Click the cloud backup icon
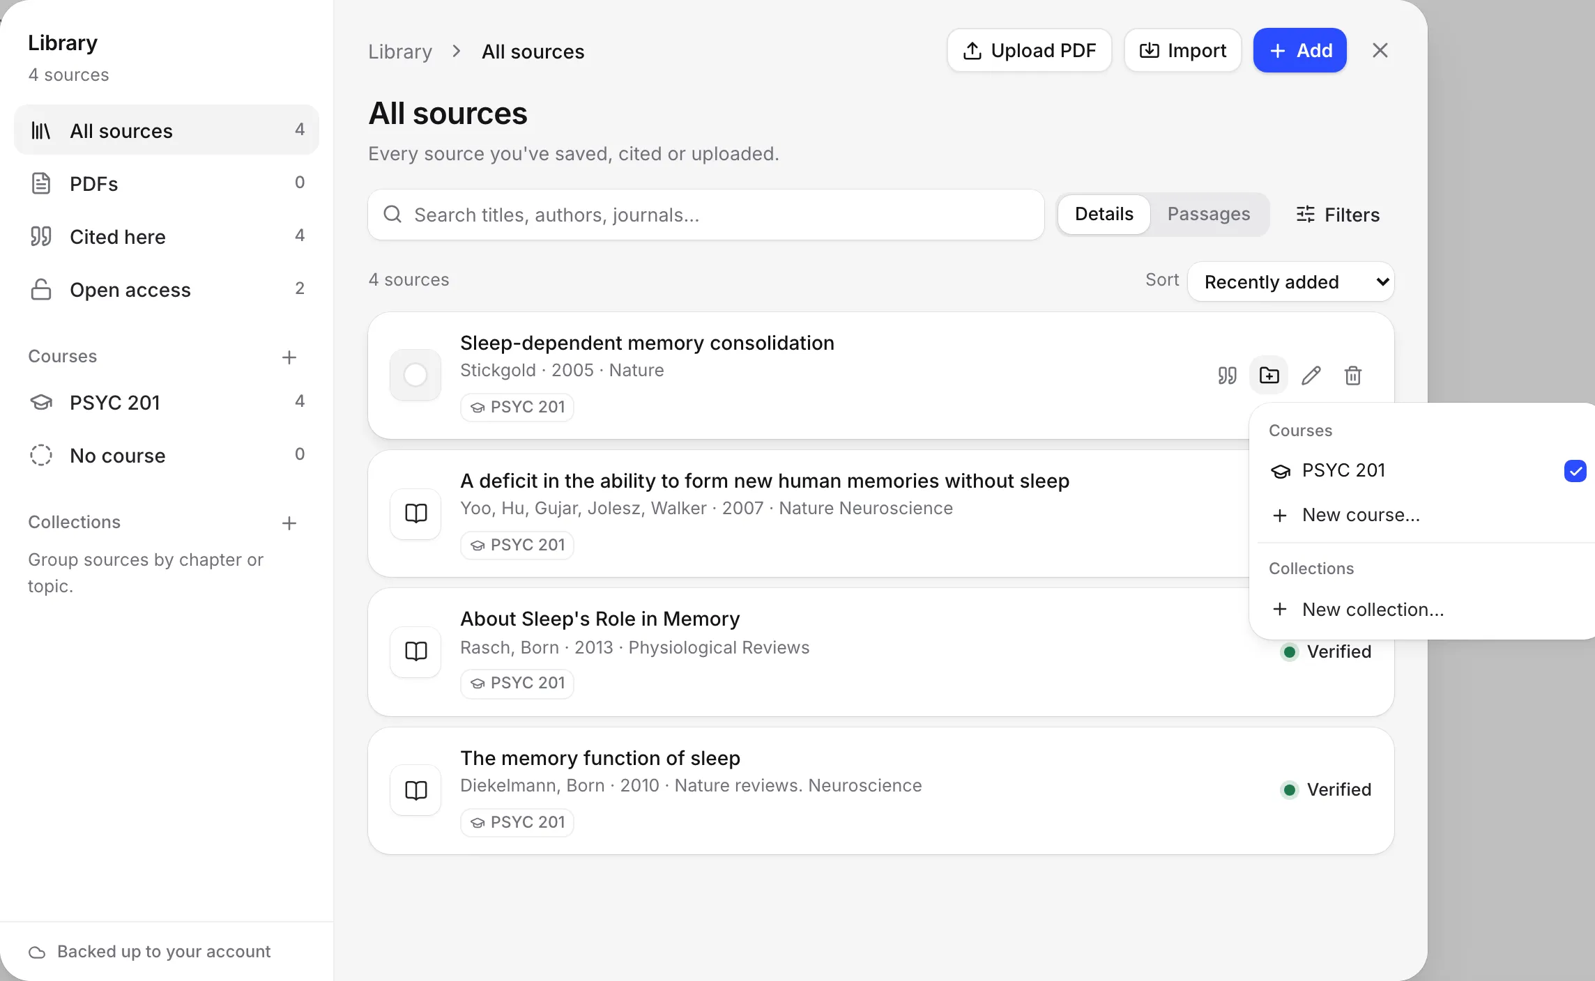Viewport: 1595px width, 981px height. (37, 952)
